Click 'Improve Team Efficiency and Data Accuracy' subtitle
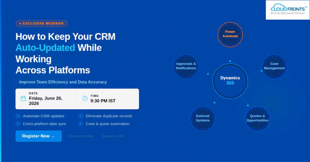The image size is (310, 162). coord(63,82)
